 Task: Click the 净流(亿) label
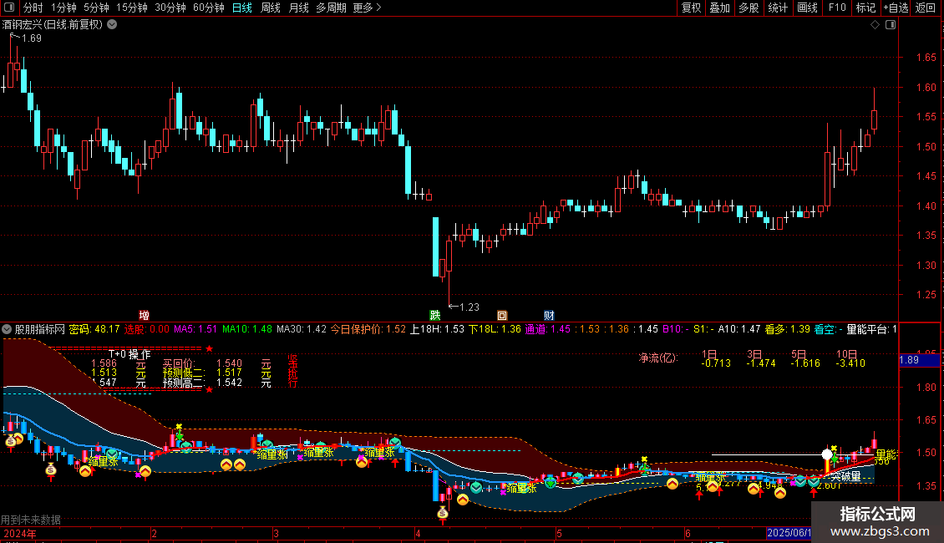658,358
